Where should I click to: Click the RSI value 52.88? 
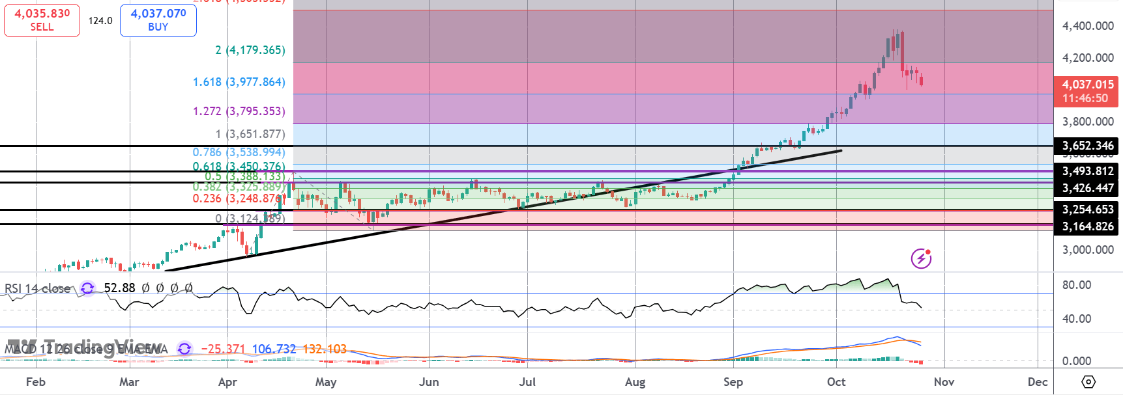(119, 288)
